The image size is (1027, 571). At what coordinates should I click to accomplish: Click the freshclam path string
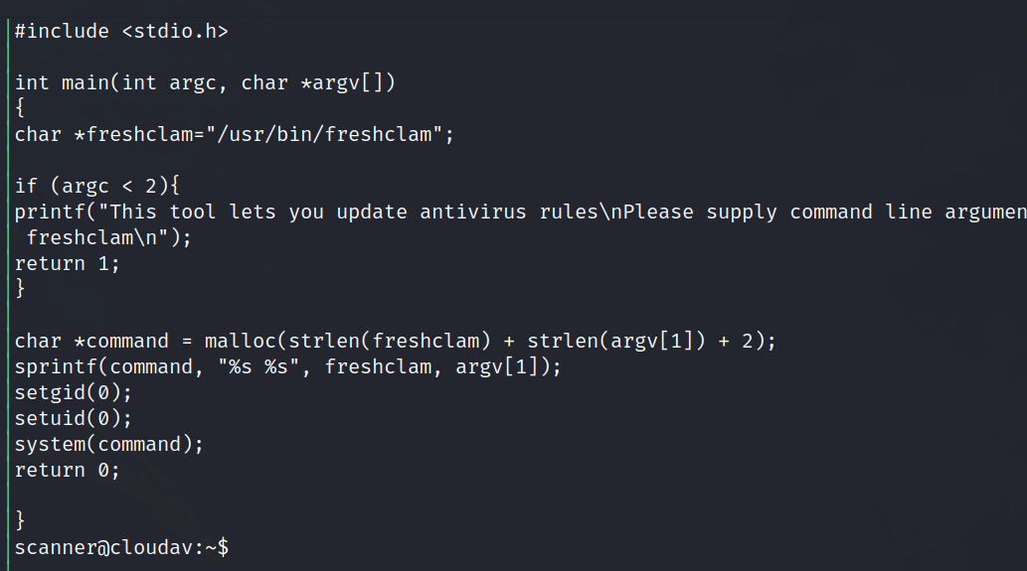click(327, 134)
